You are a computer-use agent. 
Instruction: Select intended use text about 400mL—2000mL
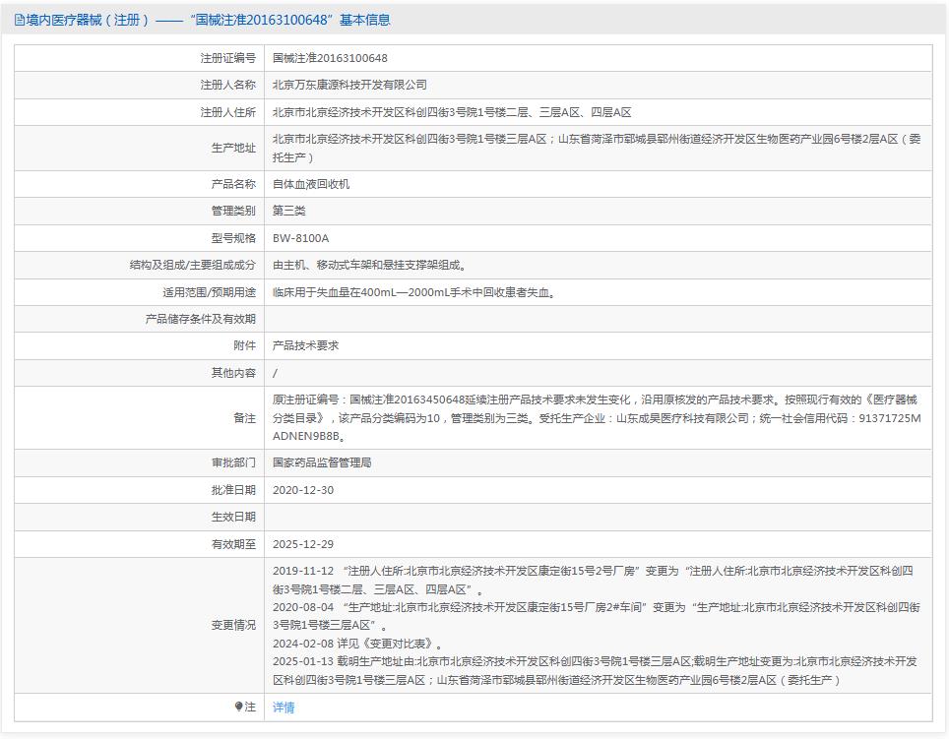(414, 292)
